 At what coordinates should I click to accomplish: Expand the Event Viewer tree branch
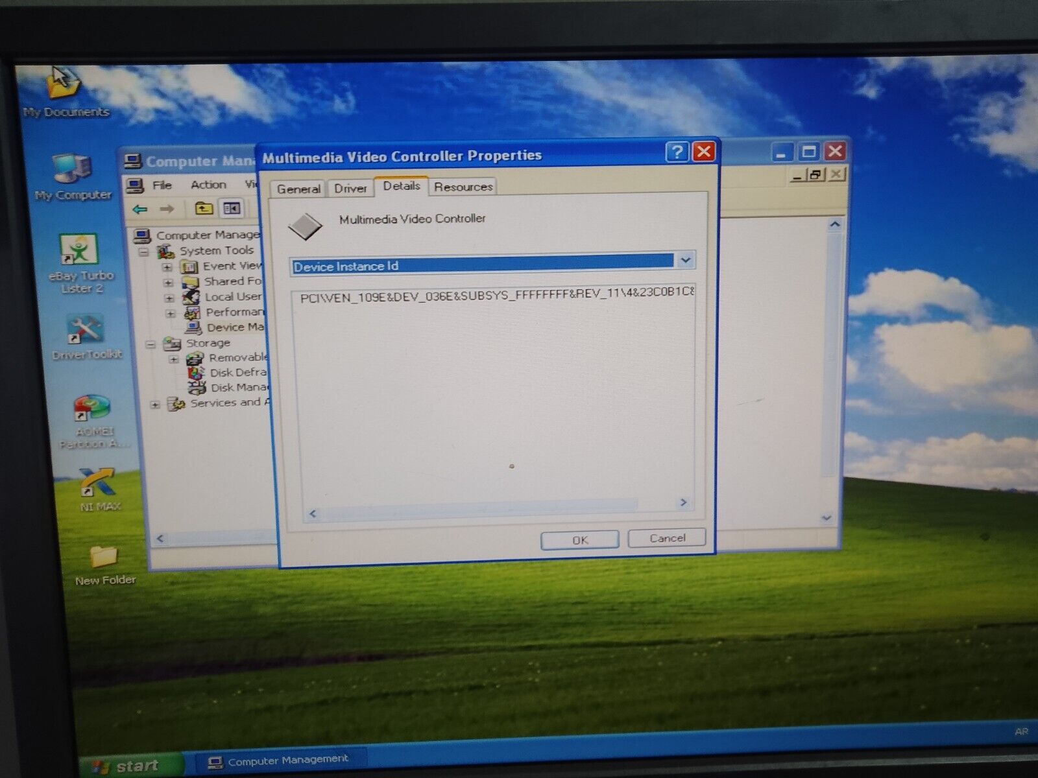[x=167, y=267]
